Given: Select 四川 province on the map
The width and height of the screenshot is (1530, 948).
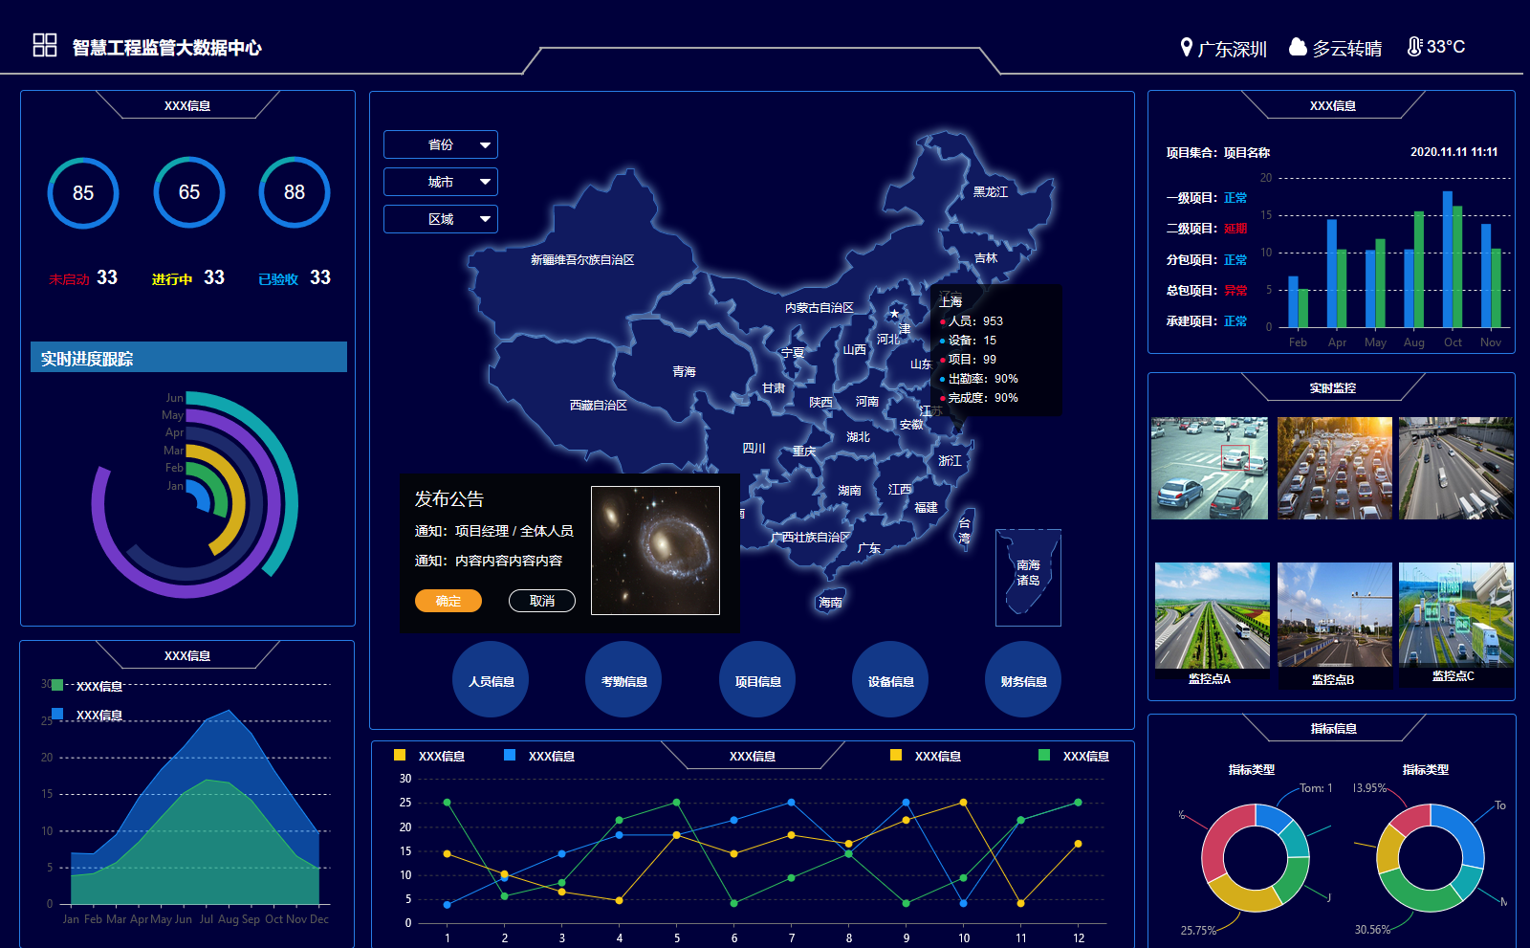Looking at the screenshot, I should [754, 448].
